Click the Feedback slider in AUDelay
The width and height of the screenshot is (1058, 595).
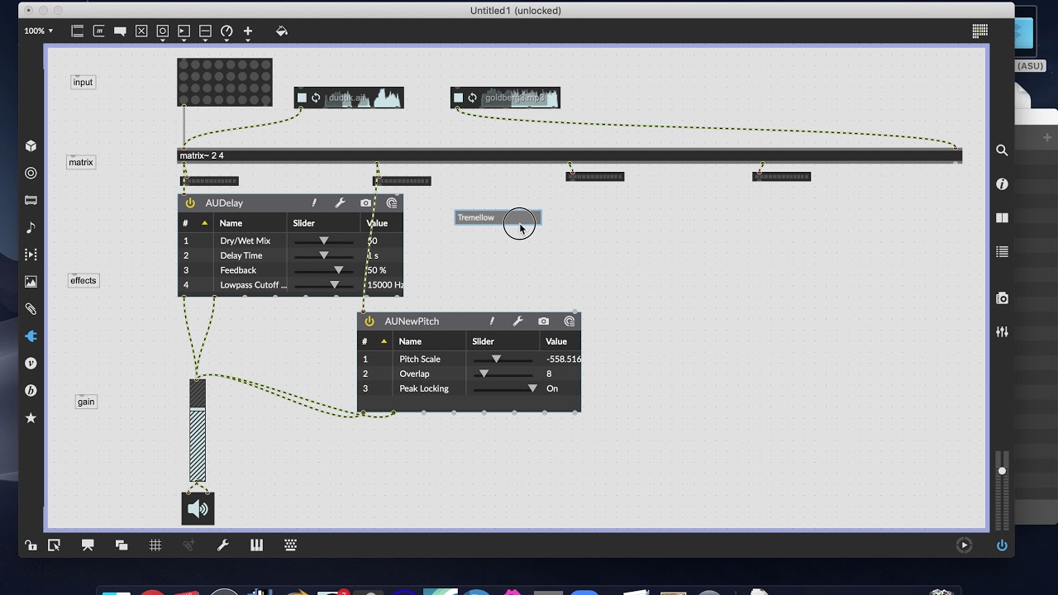(x=324, y=270)
